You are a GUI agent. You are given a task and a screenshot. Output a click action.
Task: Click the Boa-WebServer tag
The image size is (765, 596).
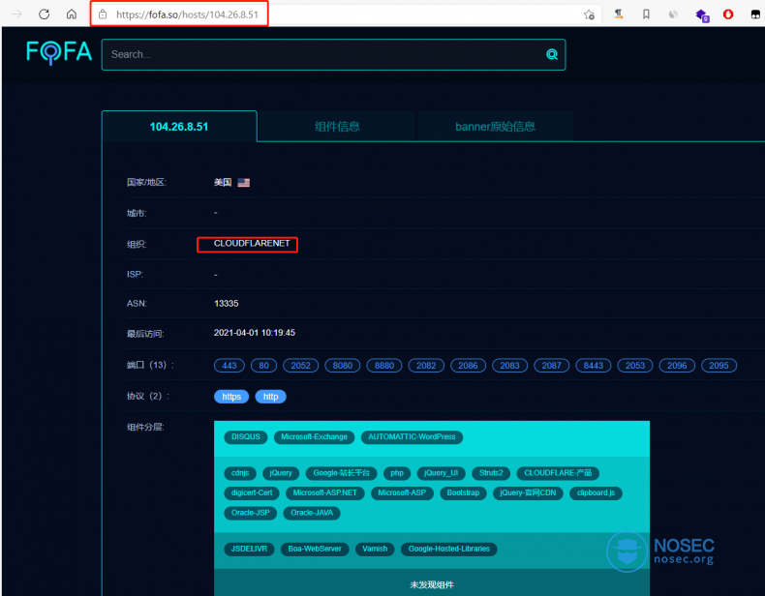coord(315,550)
